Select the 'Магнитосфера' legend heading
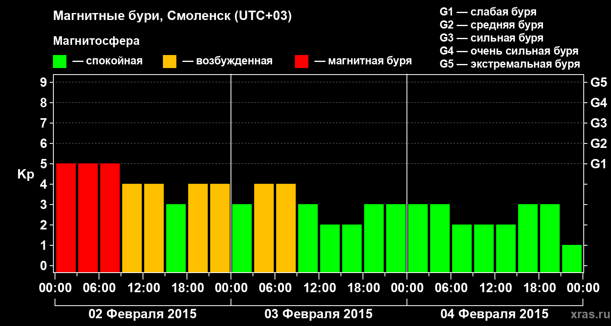The width and height of the screenshot is (611, 326). pyautogui.click(x=96, y=41)
